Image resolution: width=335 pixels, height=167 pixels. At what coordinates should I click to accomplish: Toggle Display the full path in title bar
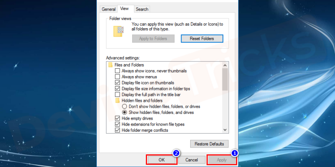point(117,94)
